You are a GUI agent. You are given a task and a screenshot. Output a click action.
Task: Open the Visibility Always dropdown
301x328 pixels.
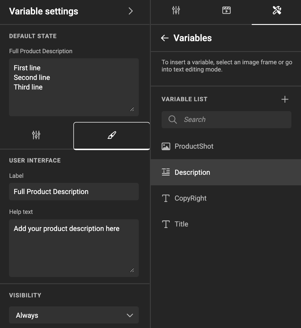(x=74, y=315)
